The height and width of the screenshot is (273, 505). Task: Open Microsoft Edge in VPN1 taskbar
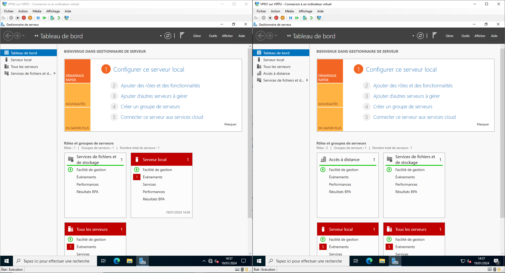(369, 261)
